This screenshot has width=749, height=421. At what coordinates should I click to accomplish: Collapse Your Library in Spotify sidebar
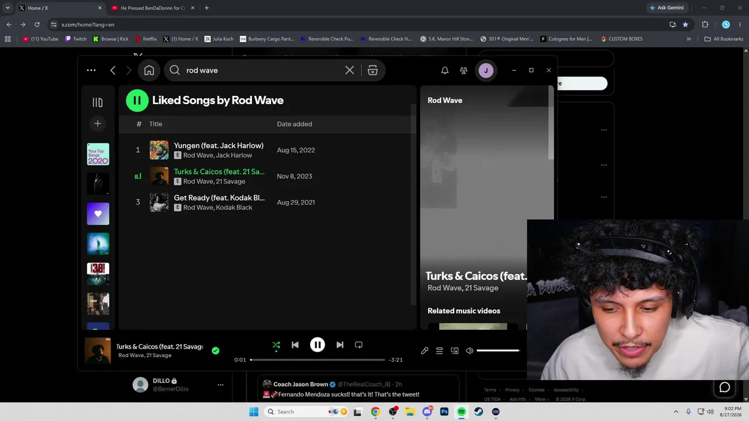pyautogui.click(x=98, y=102)
